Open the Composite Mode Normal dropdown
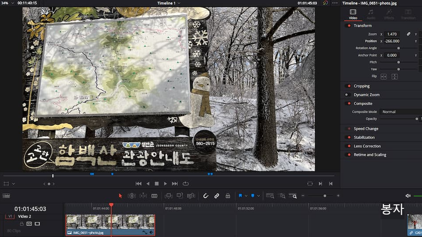This screenshot has width=422, height=237. [x=401, y=112]
